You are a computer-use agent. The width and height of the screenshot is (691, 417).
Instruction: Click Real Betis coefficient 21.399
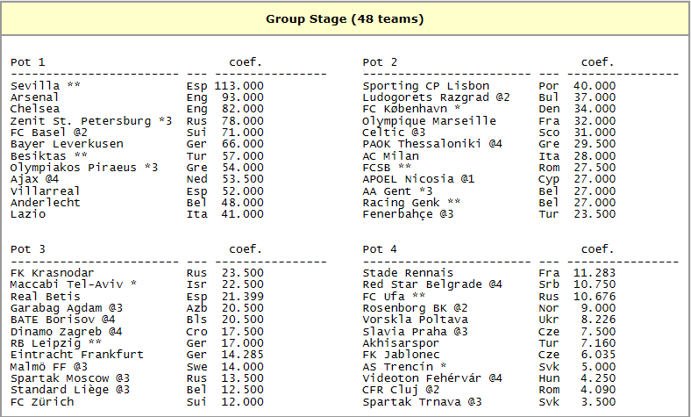pyautogui.click(x=243, y=296)
